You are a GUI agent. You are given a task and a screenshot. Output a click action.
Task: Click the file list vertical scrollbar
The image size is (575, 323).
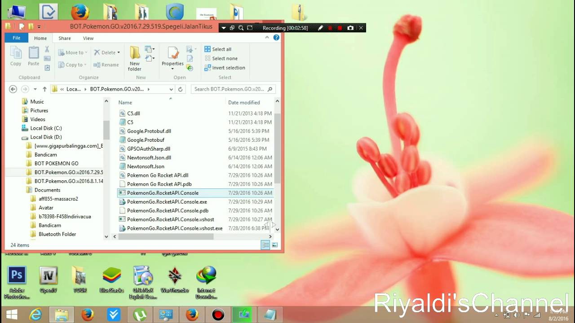click(x=277, y=148)
